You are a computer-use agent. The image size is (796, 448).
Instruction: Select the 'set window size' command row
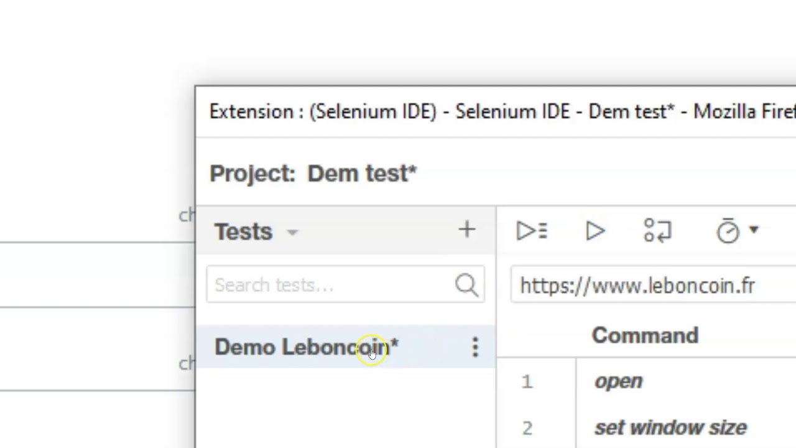[647, 427]
